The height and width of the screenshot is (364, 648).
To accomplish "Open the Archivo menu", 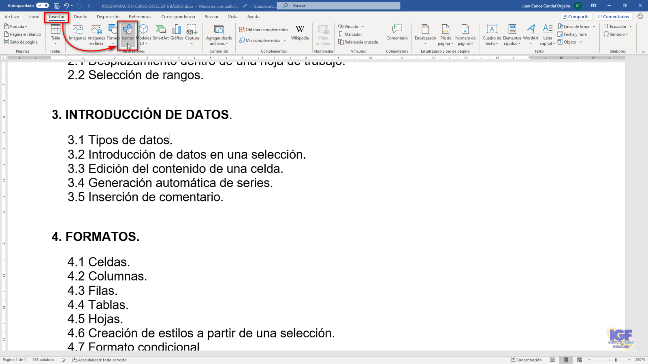I will coord(12,17).
